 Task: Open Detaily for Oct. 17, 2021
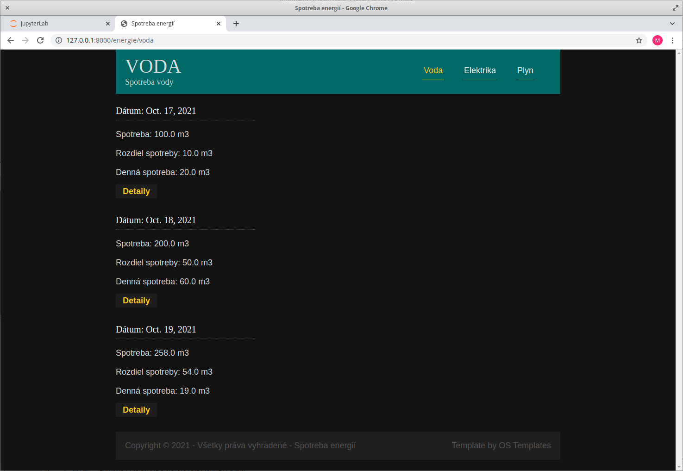(136, 191)
